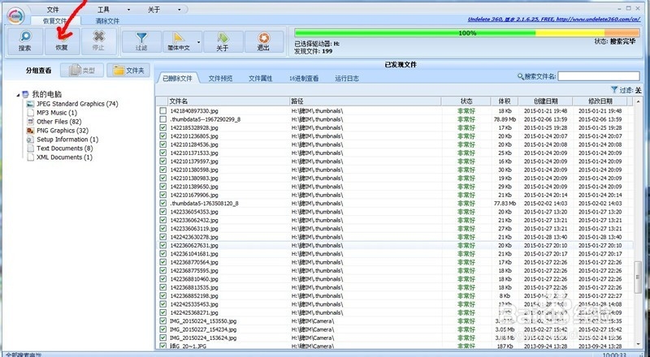Select XML Documents (1) group
650x357 pixels.
click(64, 157)
